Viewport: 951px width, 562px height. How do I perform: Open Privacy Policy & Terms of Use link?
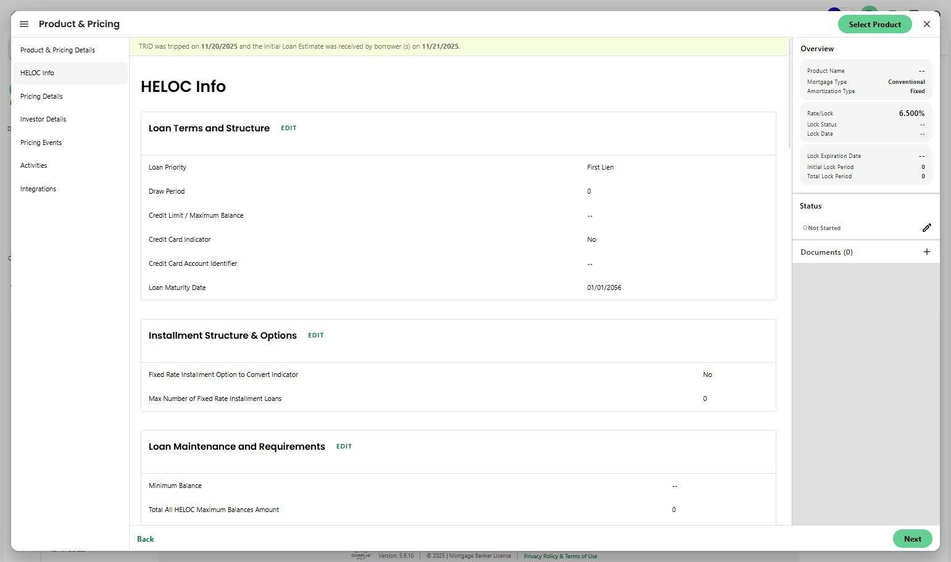560,556
